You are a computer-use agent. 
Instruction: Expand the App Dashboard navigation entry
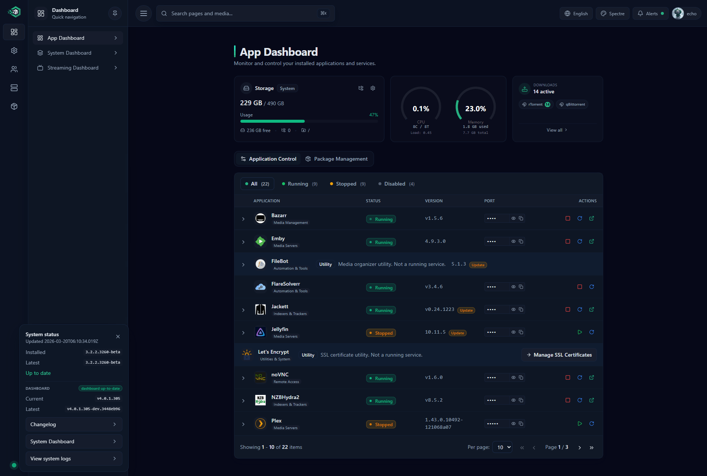click(x=116, y=38)
